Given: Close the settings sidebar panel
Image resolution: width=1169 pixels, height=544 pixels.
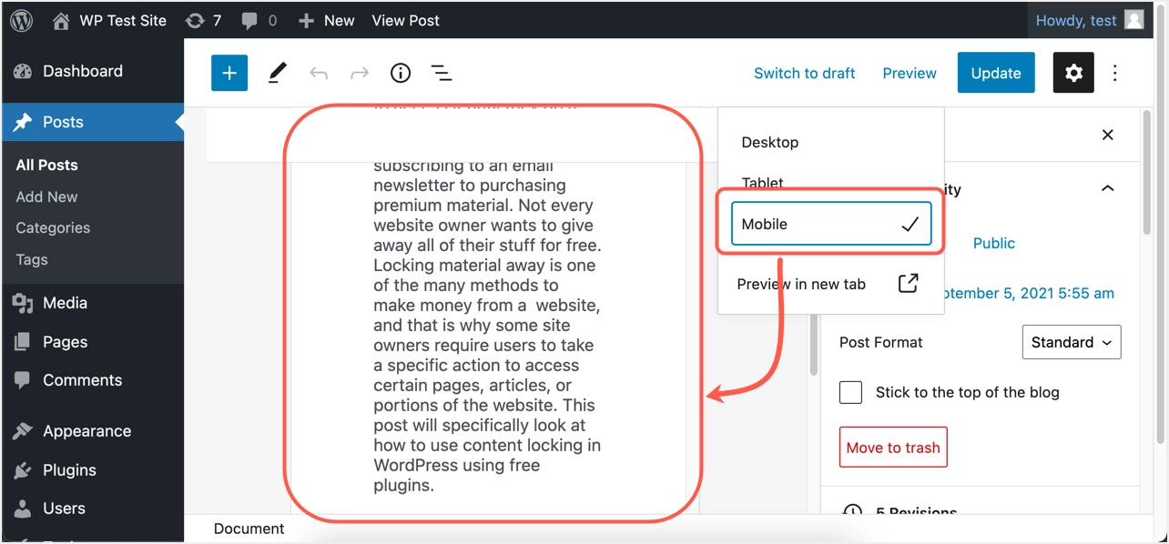Looking at the screenshot, I should pyautogui.click(x=1107, y=135).
